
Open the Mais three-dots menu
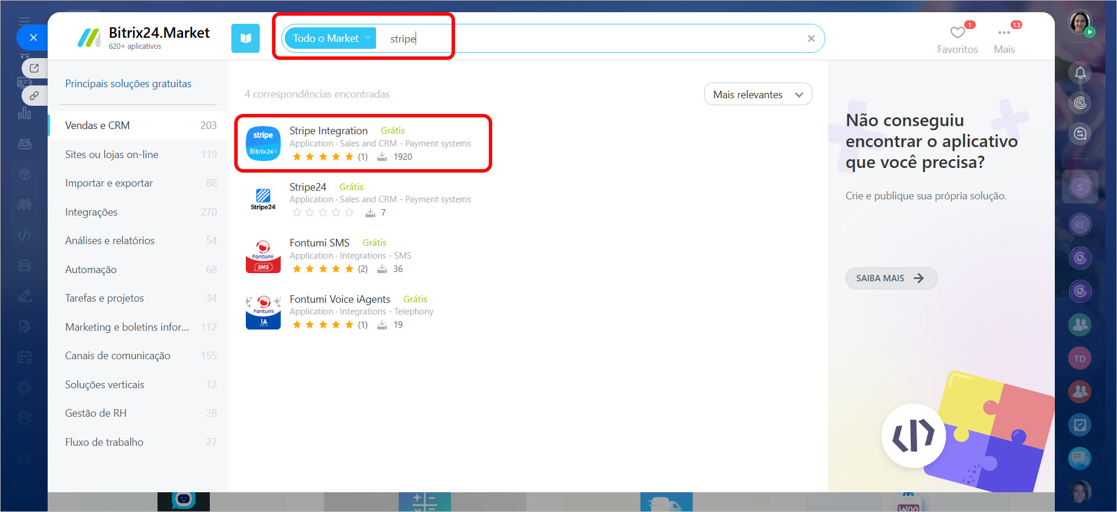pos(1004,33)
